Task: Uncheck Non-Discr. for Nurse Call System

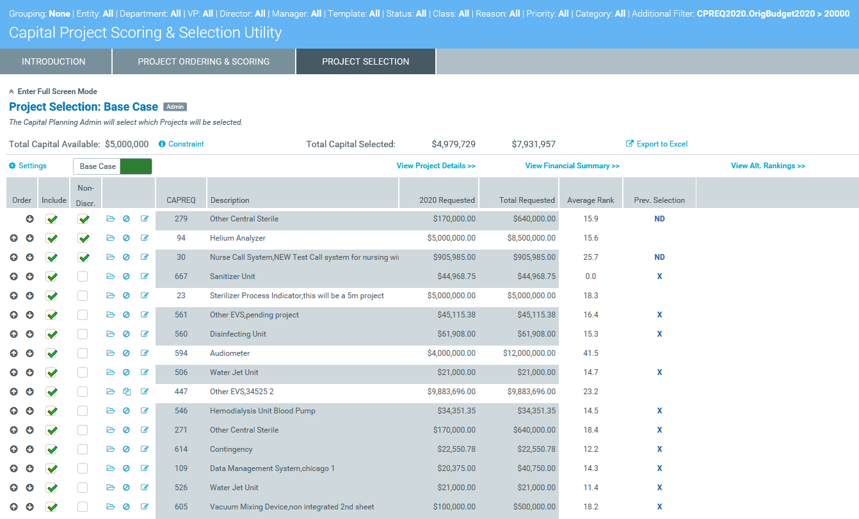Action: (83, 257)
